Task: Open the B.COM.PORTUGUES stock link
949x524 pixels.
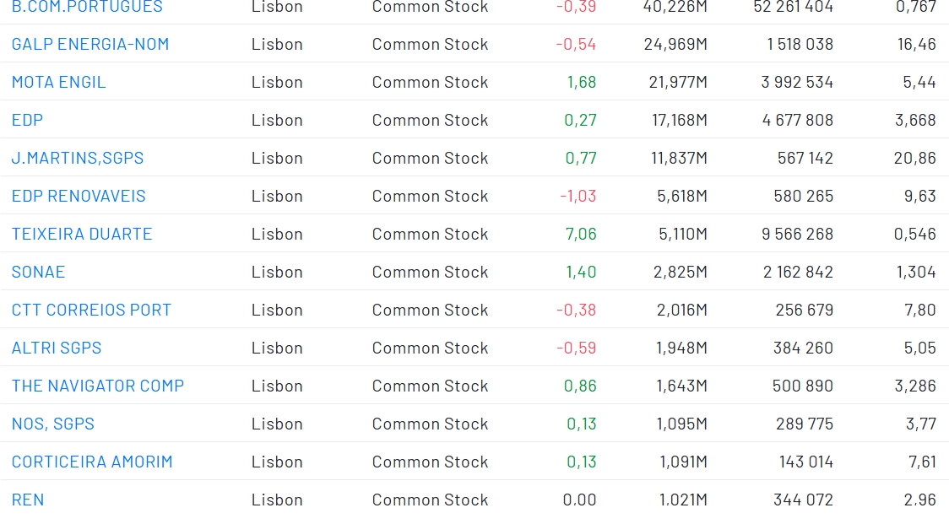Action: coord(87,7)
